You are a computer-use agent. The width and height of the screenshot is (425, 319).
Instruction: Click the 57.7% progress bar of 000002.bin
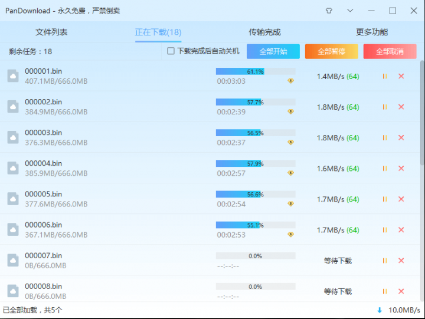pos(256,102)
